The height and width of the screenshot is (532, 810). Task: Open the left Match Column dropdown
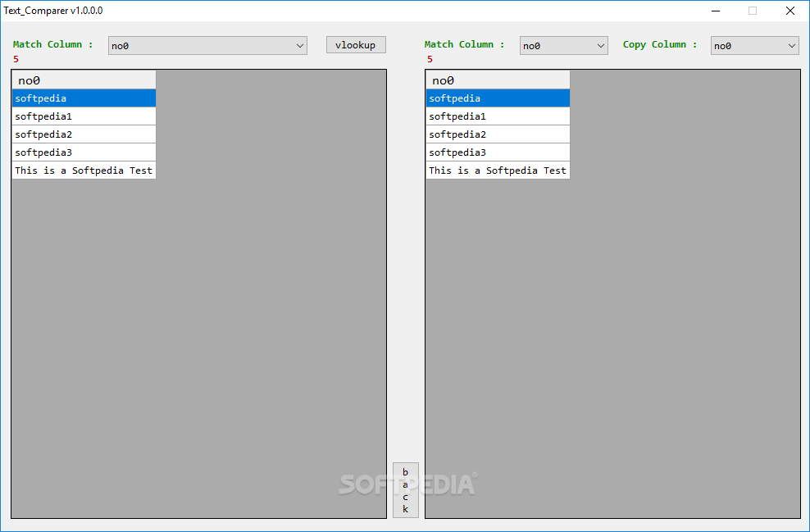[207, 45]
